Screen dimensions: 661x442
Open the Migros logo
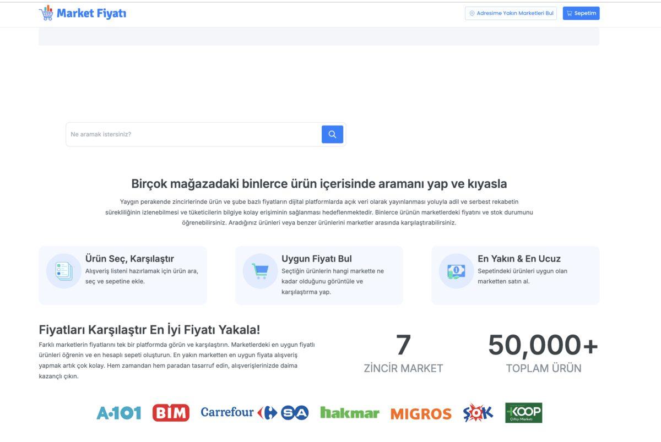click(x=420, y=413)
